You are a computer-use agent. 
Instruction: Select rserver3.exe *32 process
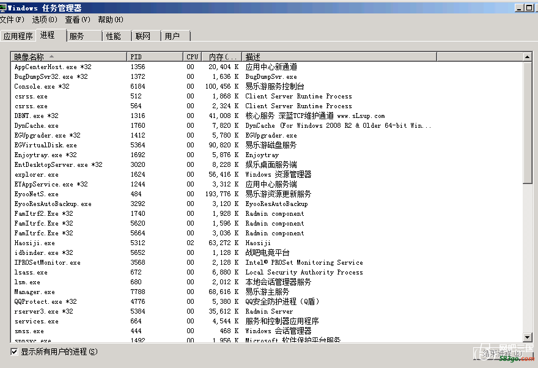pyautogui.click(x=267, y=311)
